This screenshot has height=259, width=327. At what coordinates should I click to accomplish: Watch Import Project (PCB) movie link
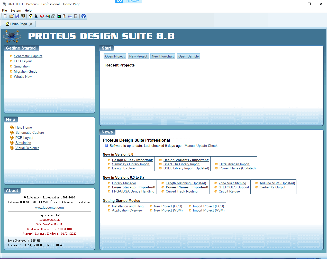pyautogui.click(x=208, y=206)
